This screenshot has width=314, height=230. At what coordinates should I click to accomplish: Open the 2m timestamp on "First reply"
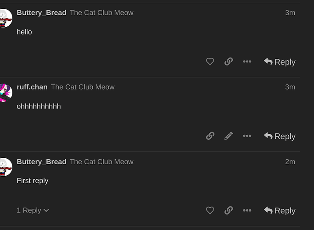click(290, 162)
